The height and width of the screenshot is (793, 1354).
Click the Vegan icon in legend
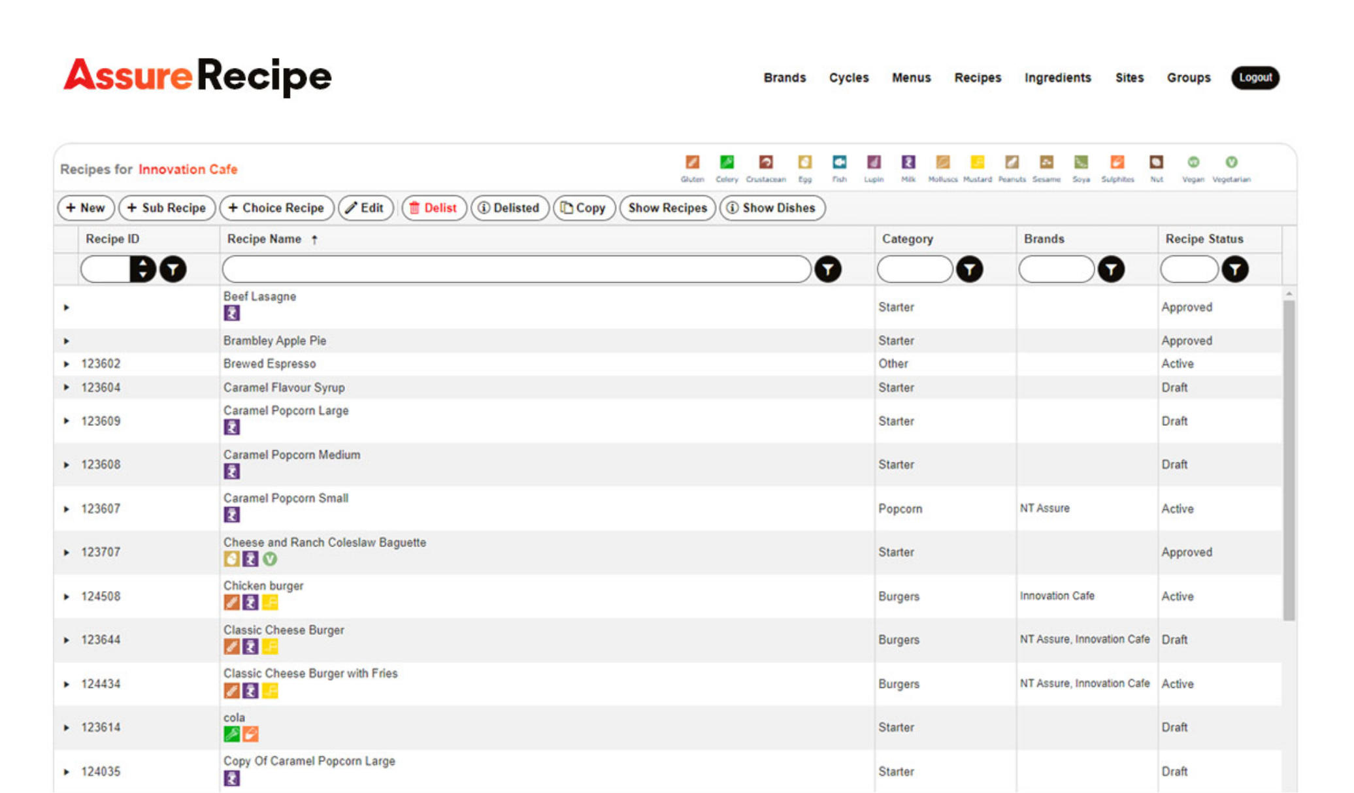click(x=1193, y=162)
